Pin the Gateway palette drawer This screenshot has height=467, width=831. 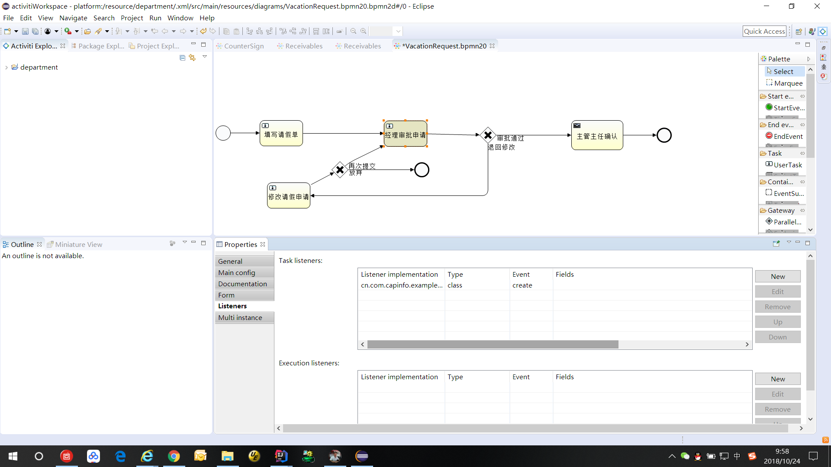[802, 210]
